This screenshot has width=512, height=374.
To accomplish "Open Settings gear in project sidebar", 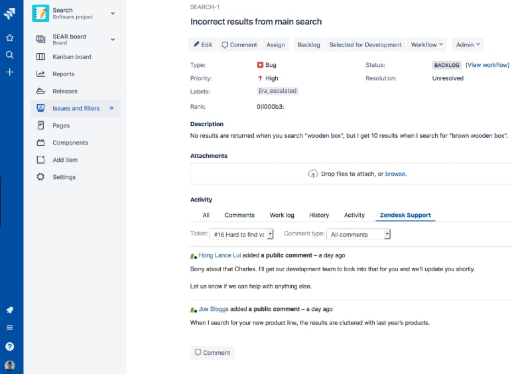I will coord(41,177).
